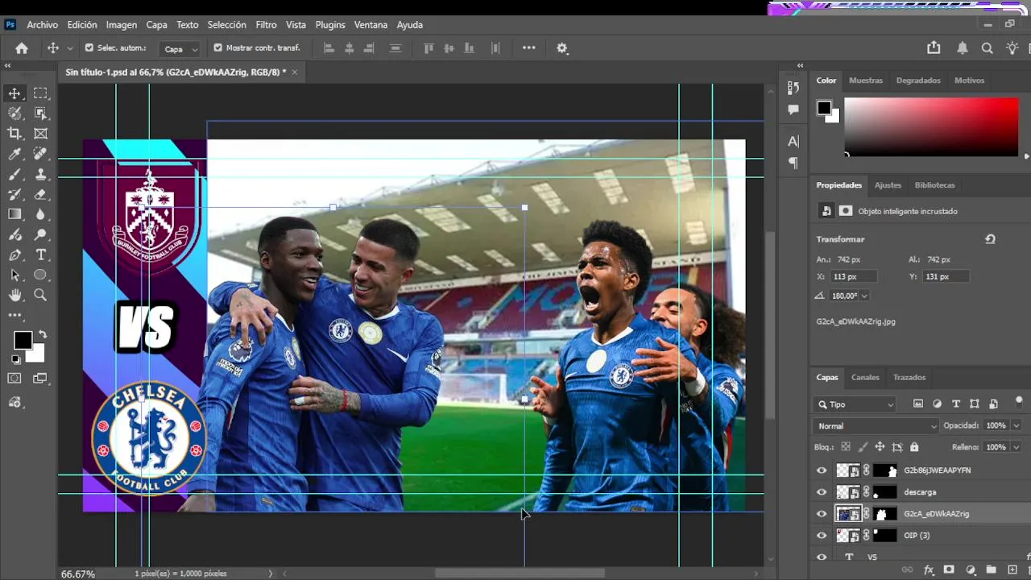Add layer style fx button
The height and width of the screenshot is (580, 1031).
pos(929,570)
